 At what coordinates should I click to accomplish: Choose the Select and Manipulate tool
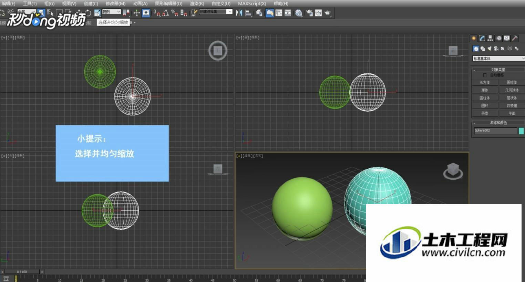click(137, 13)
